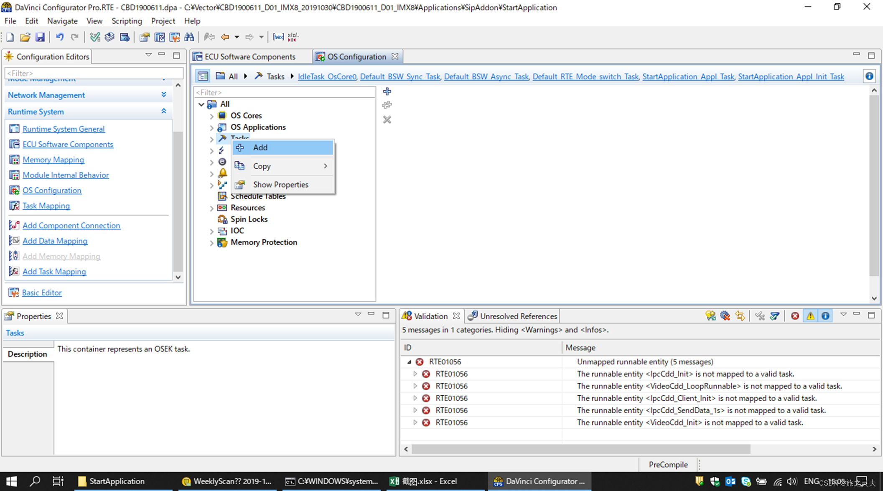Click the blue info icon on breadcrumb bar
Screen dimensions: 883x491
tap(869, 76)
